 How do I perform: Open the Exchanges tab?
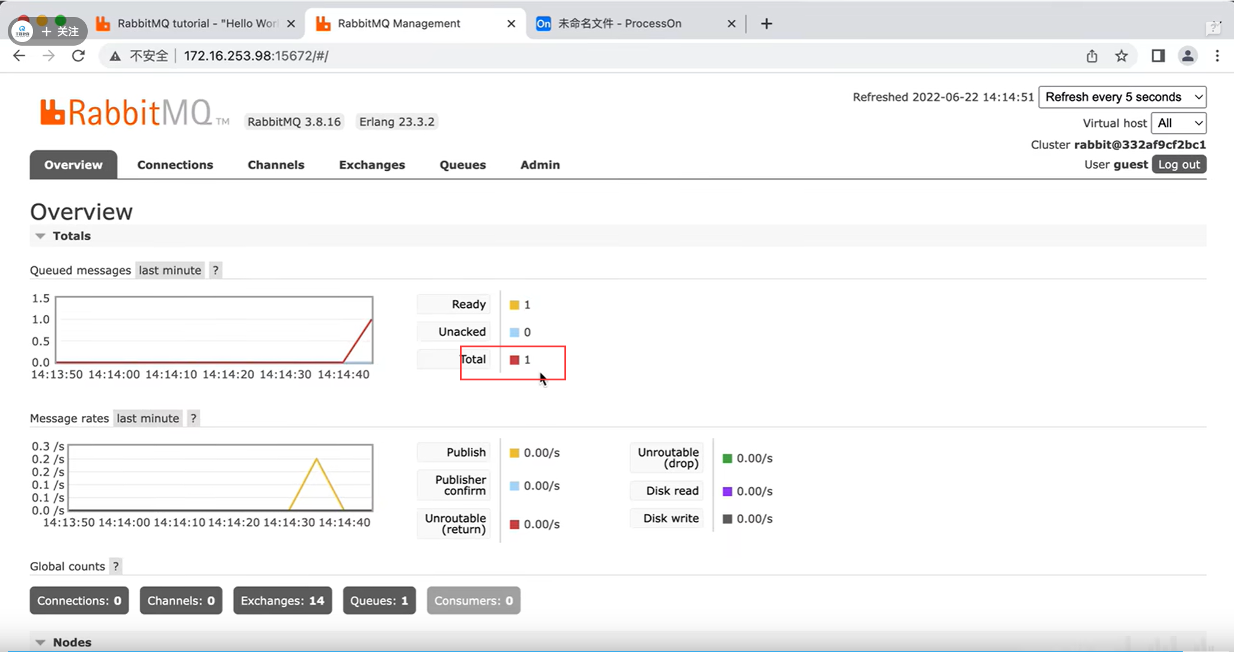[371, 165]
